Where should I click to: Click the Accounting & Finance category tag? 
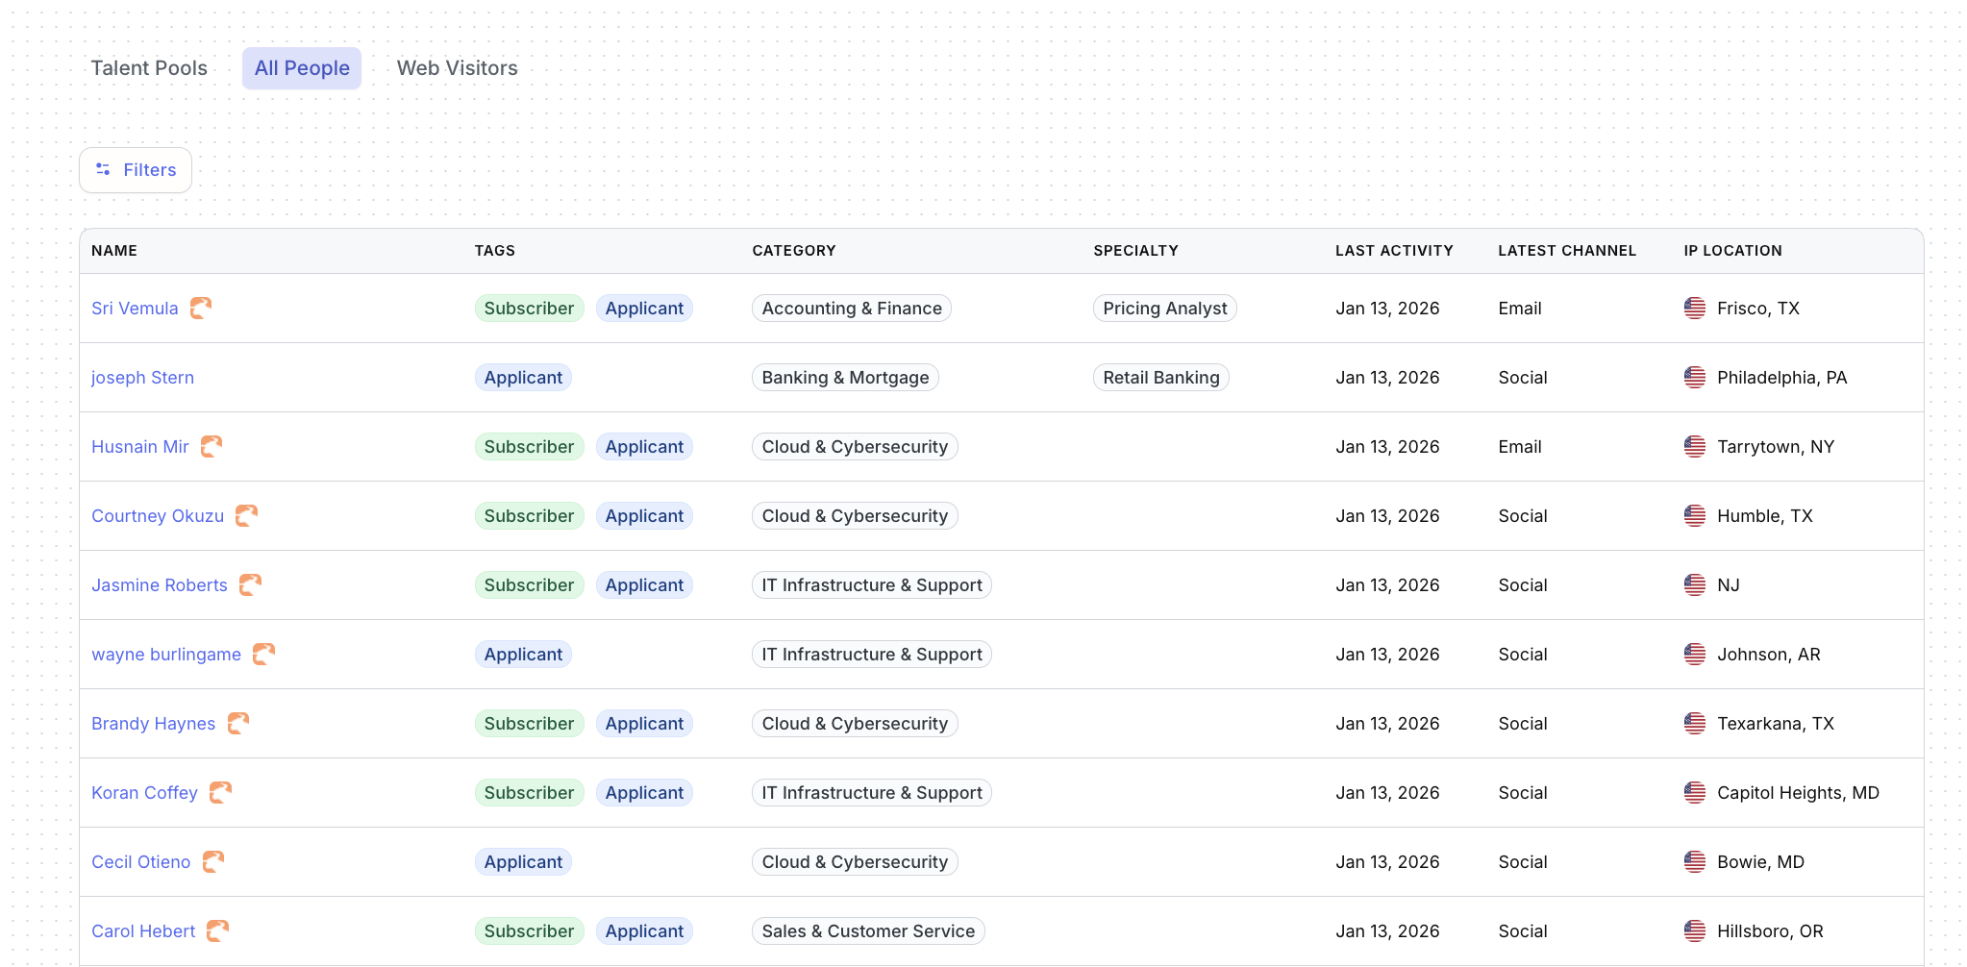coord(851,309)
